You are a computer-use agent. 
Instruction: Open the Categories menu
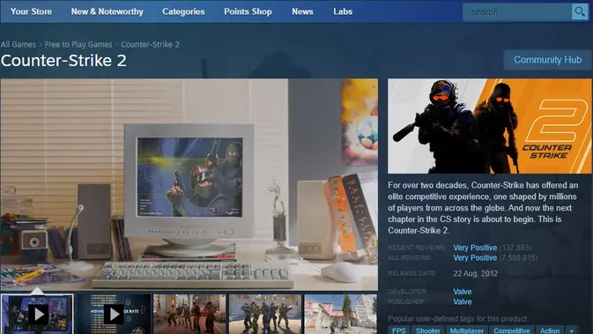pyautogui.click(x=183, y=11)
